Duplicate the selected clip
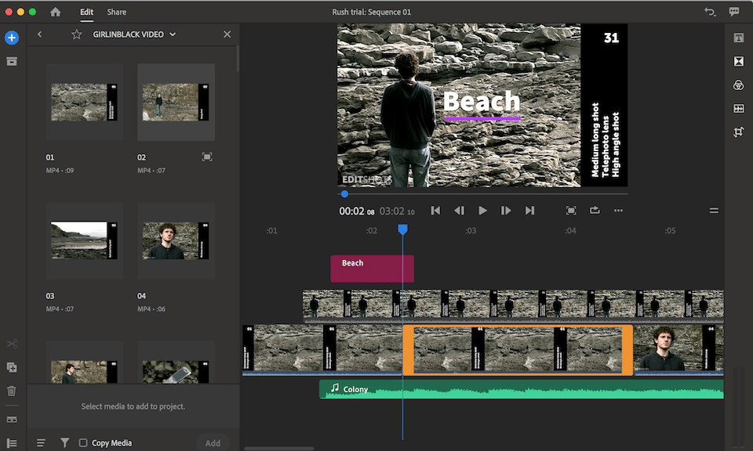 click(12, 366)
